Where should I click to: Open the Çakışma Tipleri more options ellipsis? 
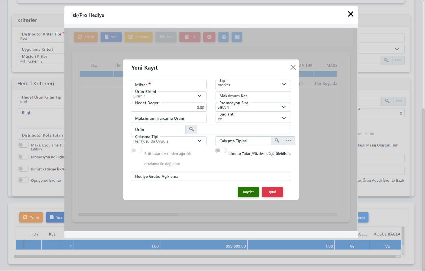[288, 141]
